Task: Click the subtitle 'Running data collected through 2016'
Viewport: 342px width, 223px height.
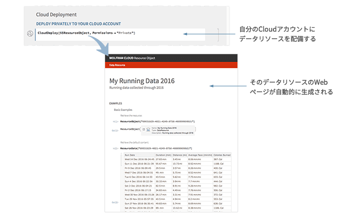Action: (x=136, y=88)
